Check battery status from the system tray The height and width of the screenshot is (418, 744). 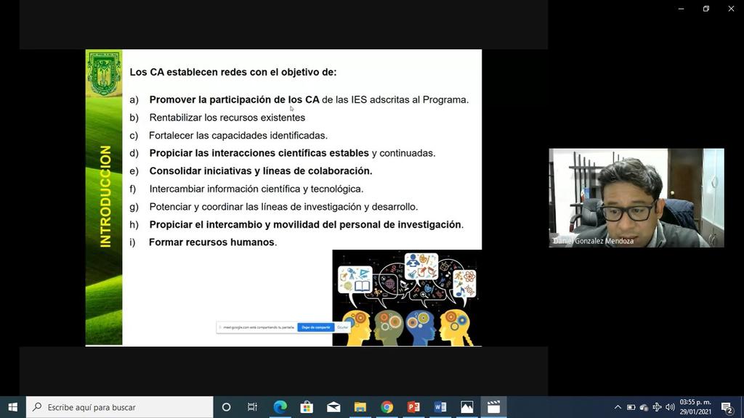631,407
